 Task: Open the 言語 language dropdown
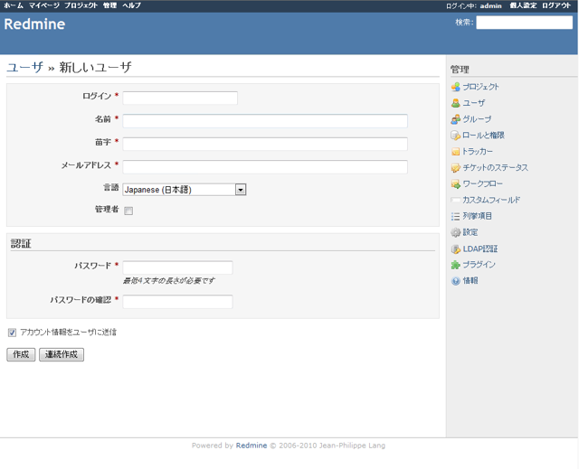click(185, 190)
